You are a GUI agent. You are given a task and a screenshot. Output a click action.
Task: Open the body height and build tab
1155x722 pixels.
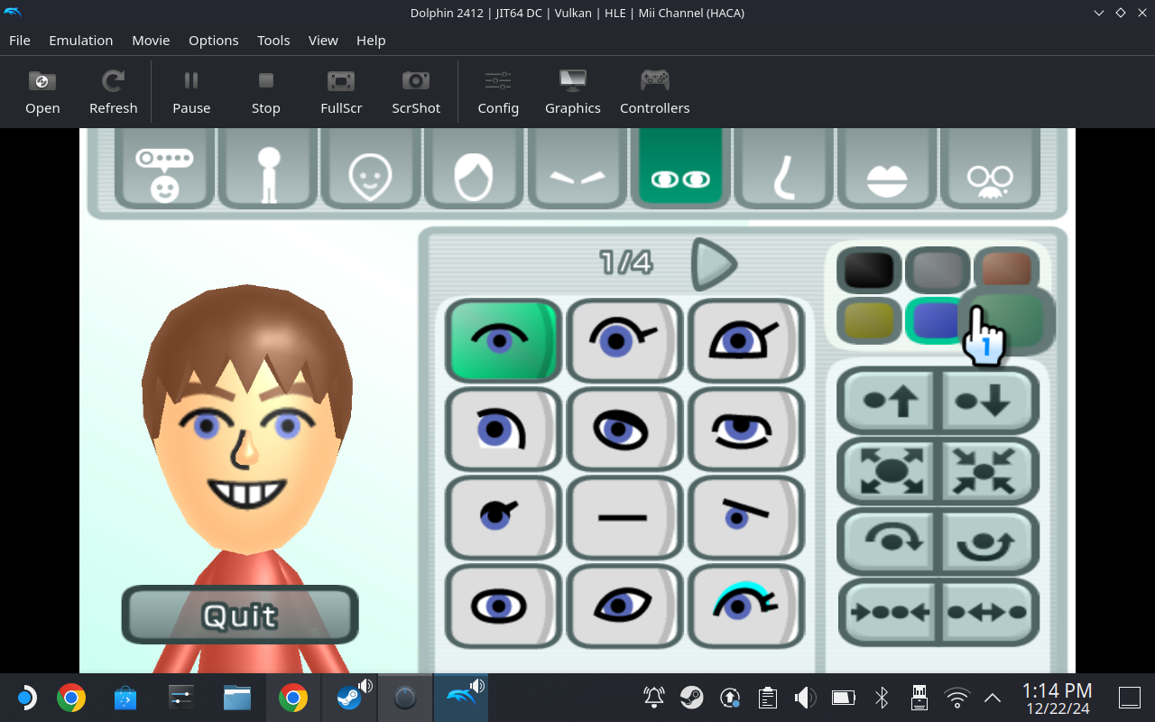268,168
